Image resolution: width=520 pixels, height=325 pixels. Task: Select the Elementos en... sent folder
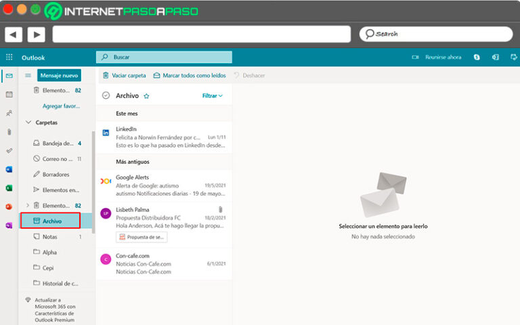(57, 190)
